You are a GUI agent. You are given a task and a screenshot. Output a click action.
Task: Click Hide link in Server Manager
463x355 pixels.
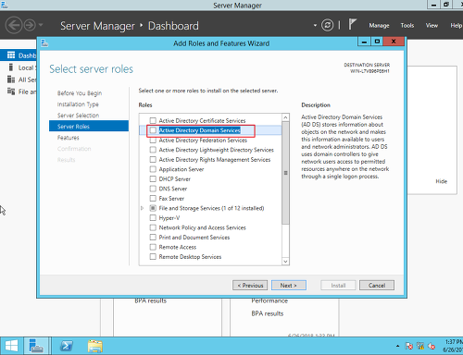[441, 181]
